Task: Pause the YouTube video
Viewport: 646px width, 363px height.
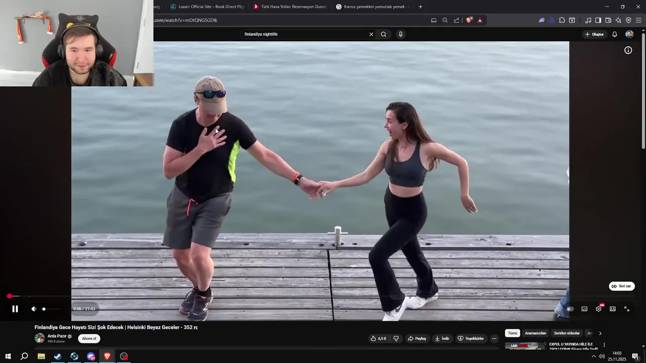Action: coord(15,309)
